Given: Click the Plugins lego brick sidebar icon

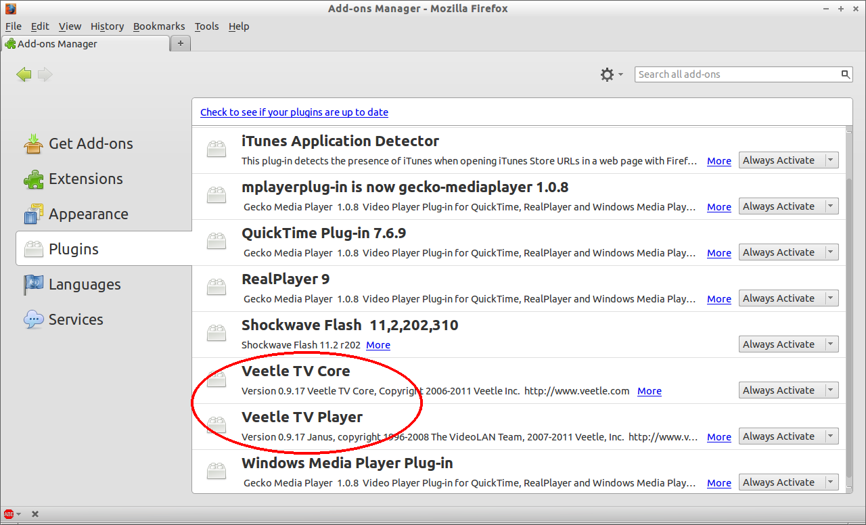Looking at the screenshot, I should pyautogui.click(x=33, y=249).
